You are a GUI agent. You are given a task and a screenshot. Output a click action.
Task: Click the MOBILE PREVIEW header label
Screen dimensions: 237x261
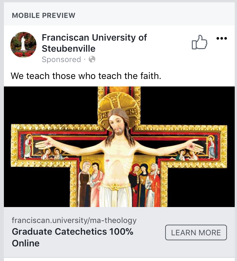pos(44,15)
